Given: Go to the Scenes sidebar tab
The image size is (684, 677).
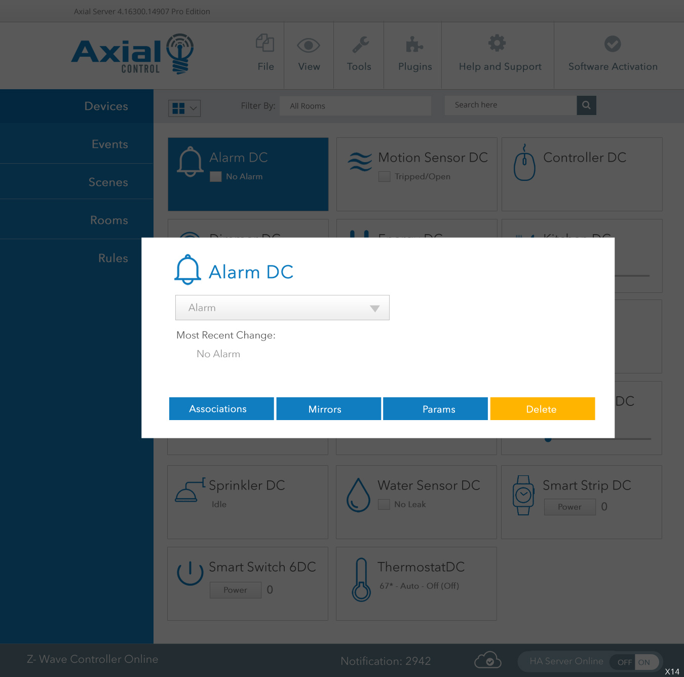Looking at the screenshot, I should coord(108,182).
